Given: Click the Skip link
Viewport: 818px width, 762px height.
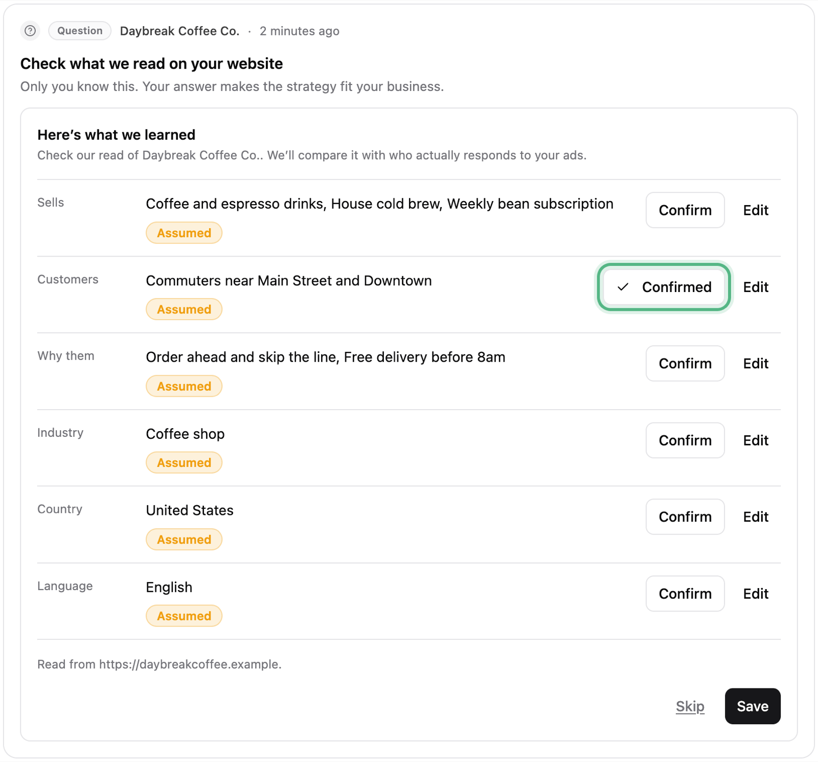Looking at the screenshot, I should coord(690,706).
